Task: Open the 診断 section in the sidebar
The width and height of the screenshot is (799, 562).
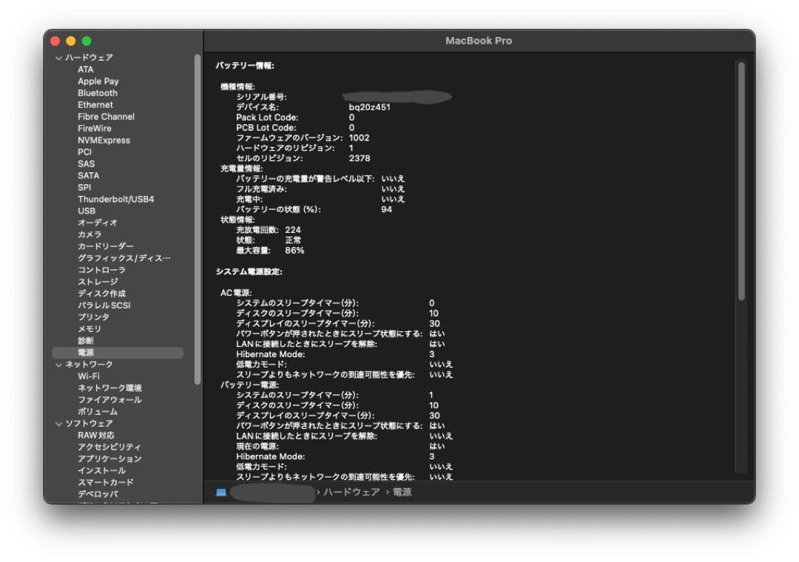Action: coord(85,340)
